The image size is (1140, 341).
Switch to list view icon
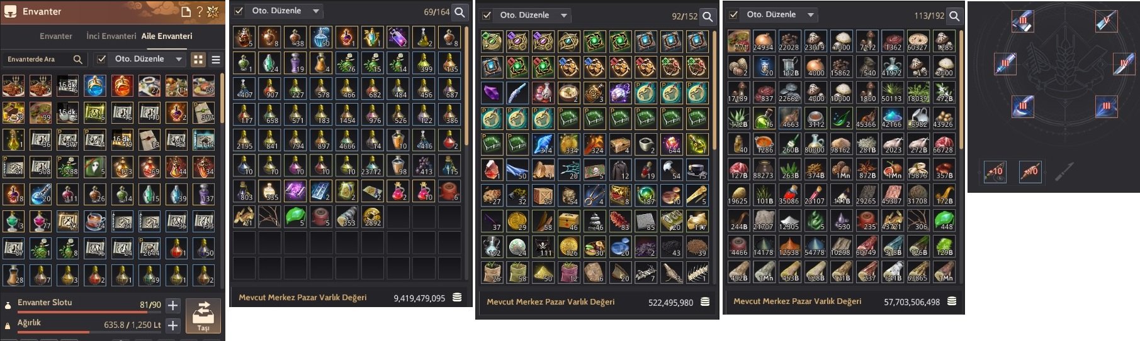216,59
